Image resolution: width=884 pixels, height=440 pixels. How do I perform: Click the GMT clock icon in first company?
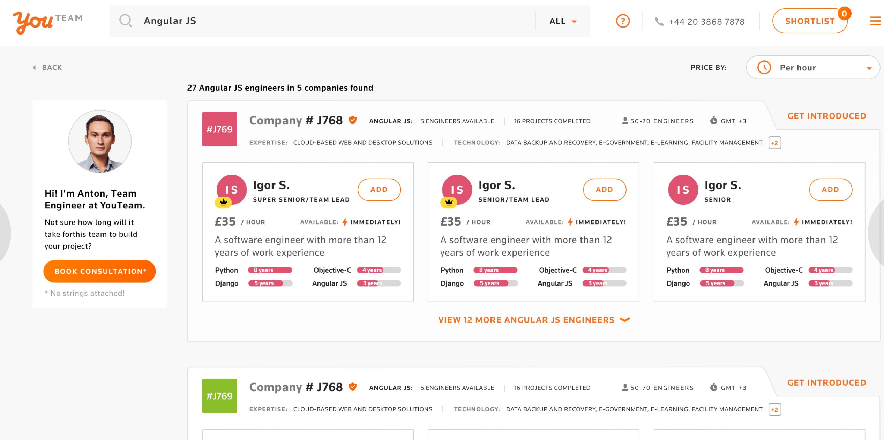(714, 121)
